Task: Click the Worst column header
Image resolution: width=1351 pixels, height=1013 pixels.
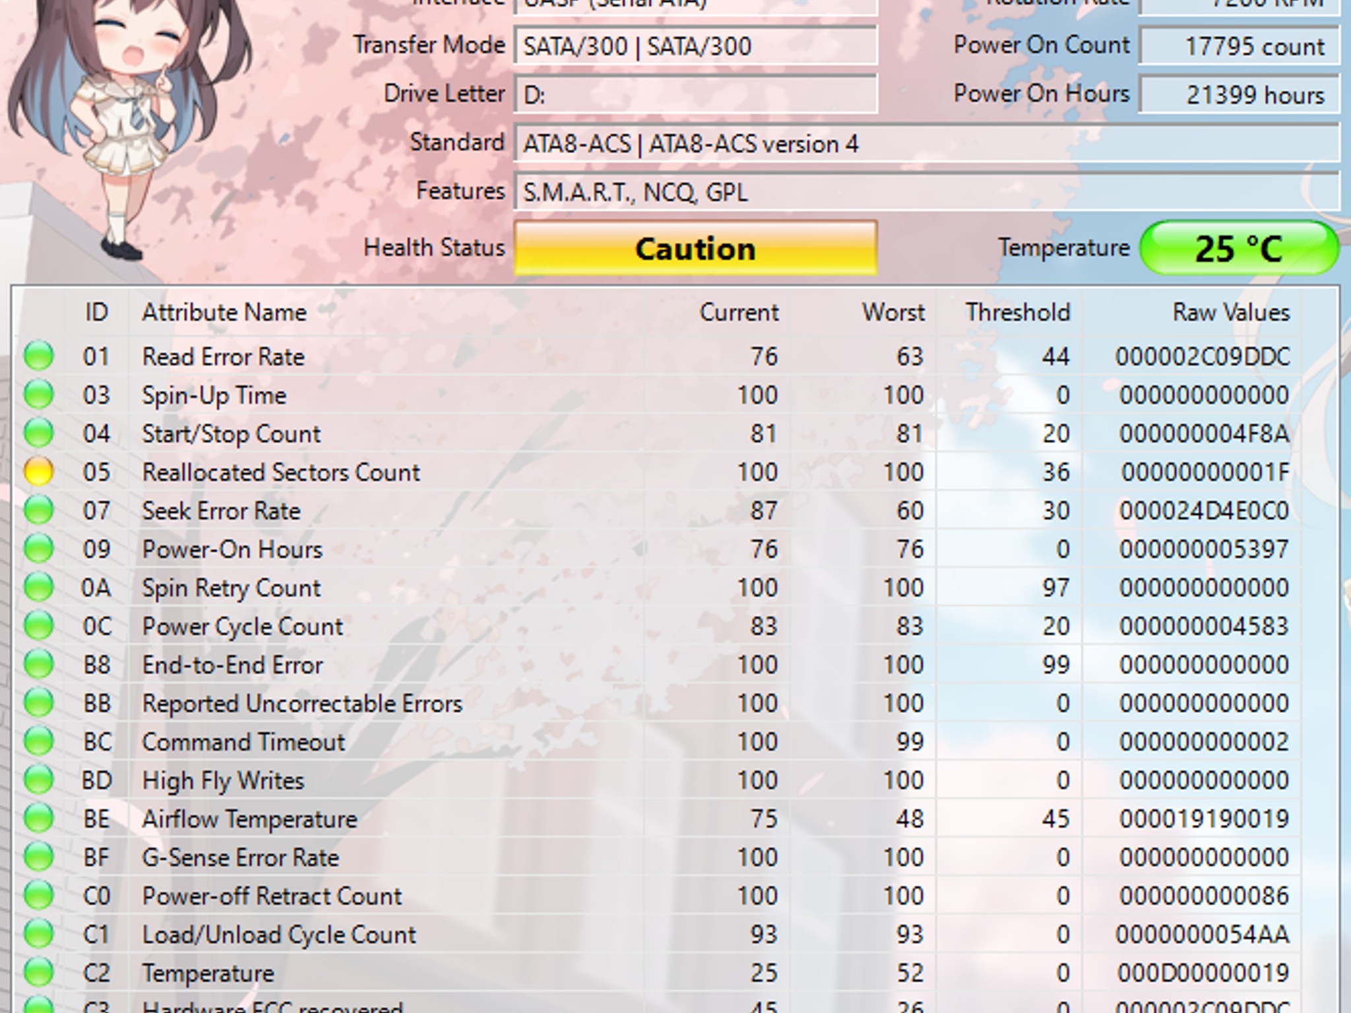Action: pos(893,312)
